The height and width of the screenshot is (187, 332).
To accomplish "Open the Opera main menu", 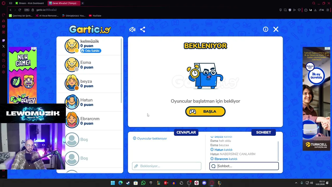I will point(4,3).
